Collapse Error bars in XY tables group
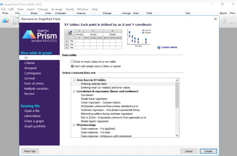 pyautogui.click(x=74, y=80)
